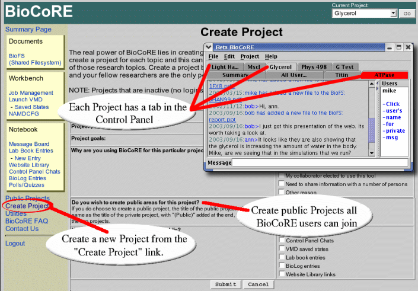Image resolution: width=418 pixels, height=291 pixels.
Task: Open the Message Board link
Action: coord(29,144)
